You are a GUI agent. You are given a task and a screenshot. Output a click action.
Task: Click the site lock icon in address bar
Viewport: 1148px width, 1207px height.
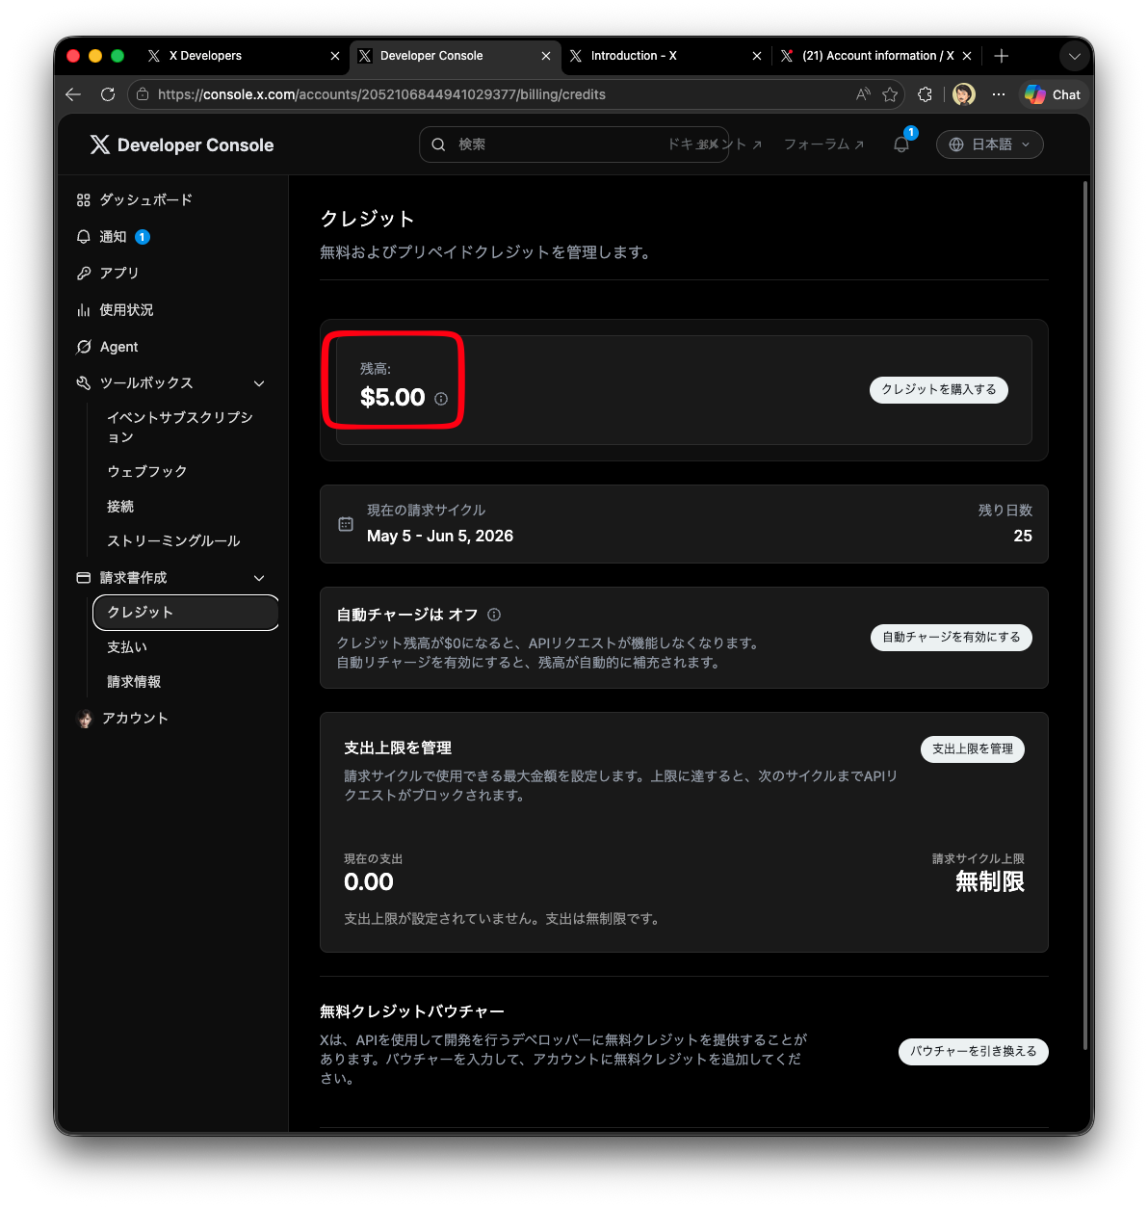pos(143,94)
